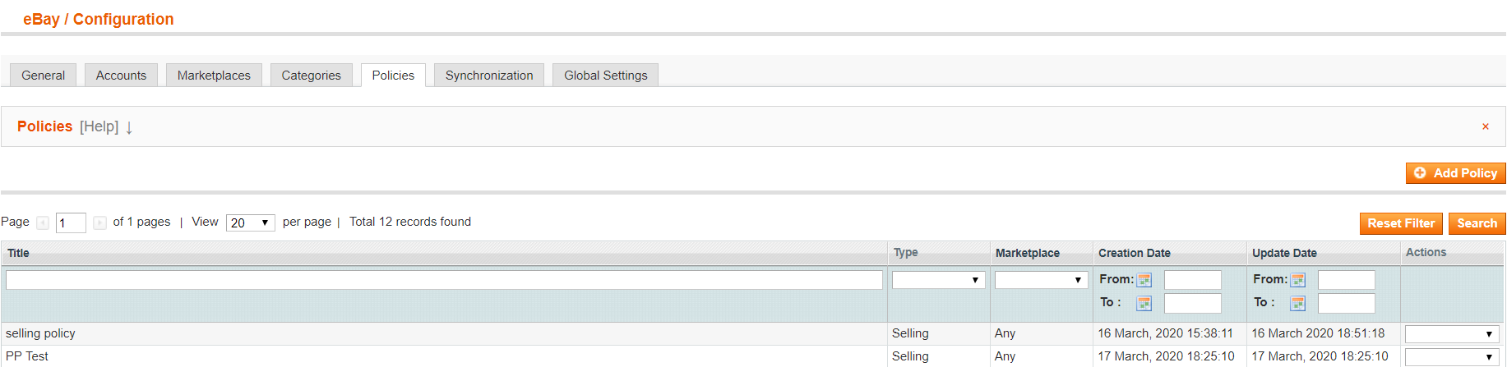Open the Global Settings tab
The height and width of the screenshot is (367, 1507).
[605, 76]
